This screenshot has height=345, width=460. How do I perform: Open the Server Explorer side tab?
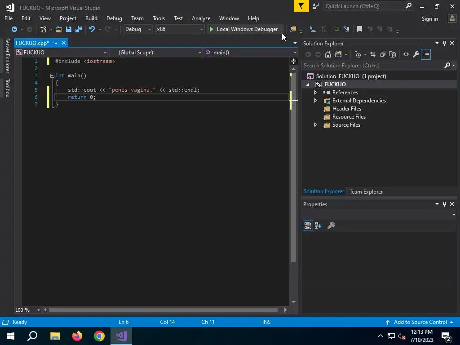[x=7, y=55]
